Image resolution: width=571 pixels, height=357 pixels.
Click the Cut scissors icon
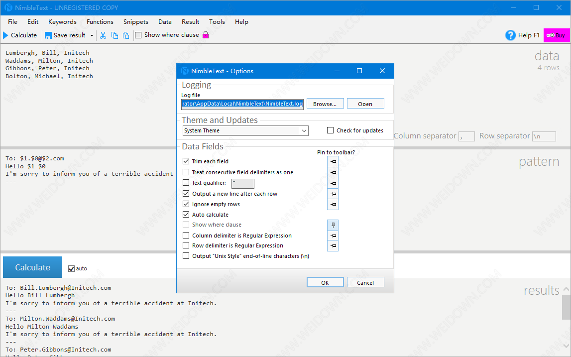103,35
